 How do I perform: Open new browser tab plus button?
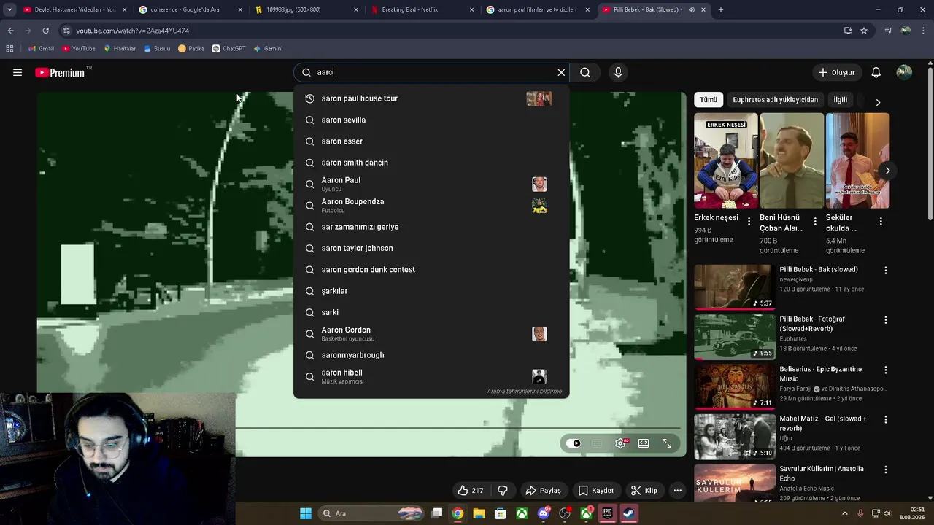(x=721, y=9)
